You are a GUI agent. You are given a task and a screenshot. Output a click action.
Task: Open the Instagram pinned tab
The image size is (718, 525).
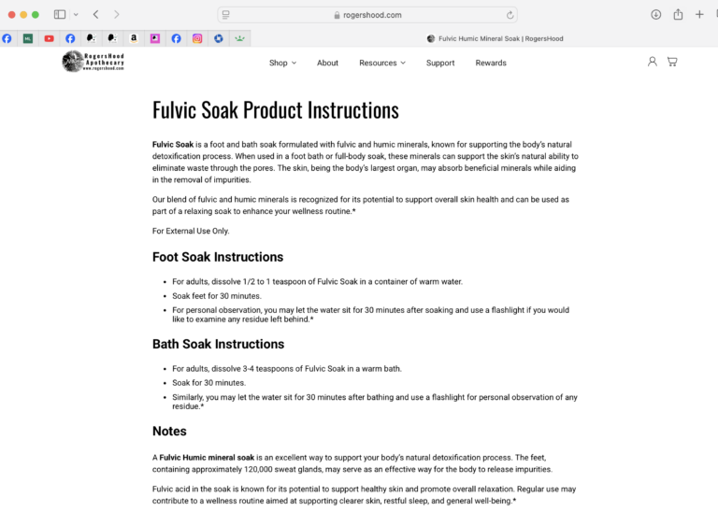point(197,38)
